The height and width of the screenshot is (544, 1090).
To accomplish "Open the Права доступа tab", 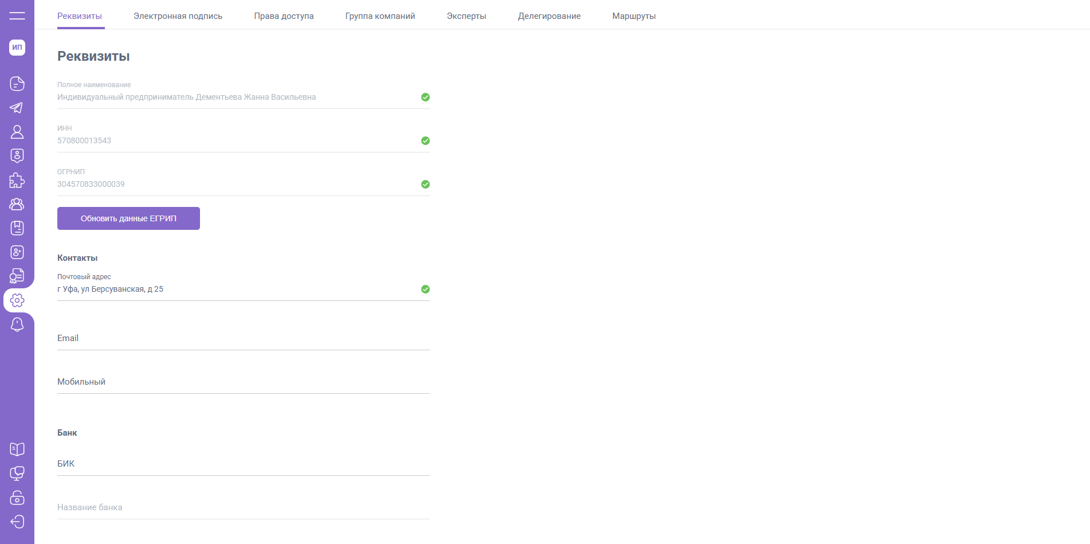I will (x=284, y=16).
